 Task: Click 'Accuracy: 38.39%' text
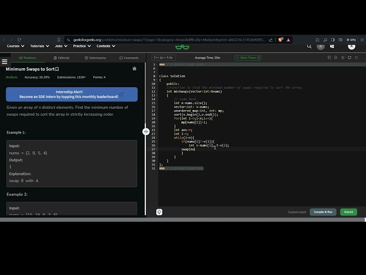[37, 77]
